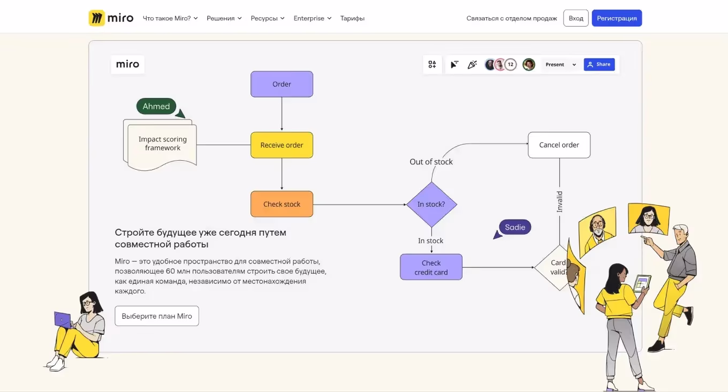Click the party popper reactions icon
Viewport: 728px width, 392px height.
pos(472,65)
